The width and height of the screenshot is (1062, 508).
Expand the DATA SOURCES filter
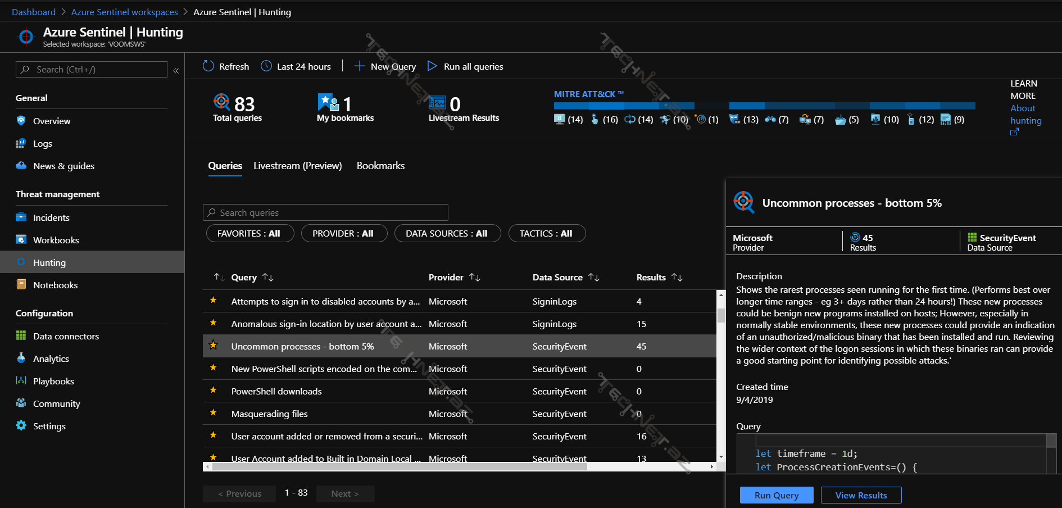click(447, 233)
